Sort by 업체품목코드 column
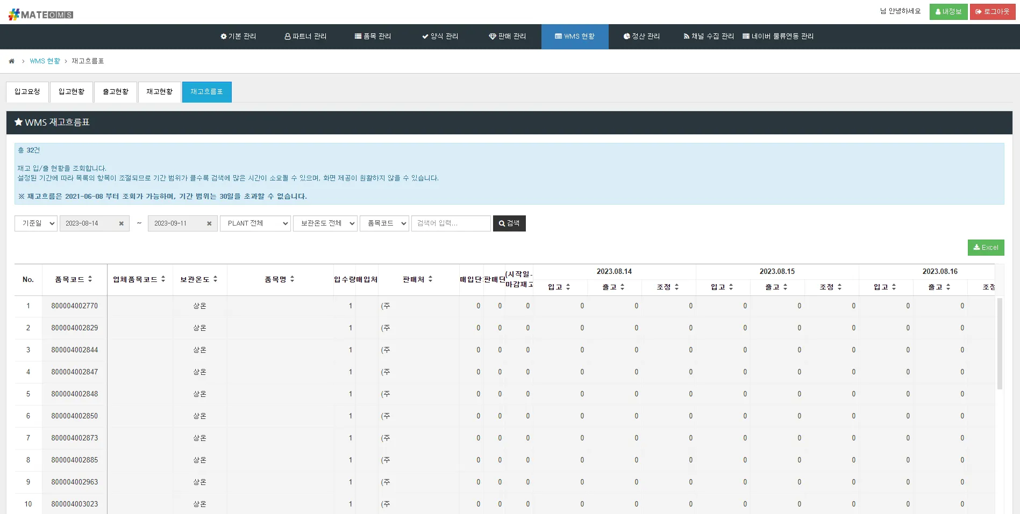The width and height of the screenshot is (1020, 514). [x=163, y=279]
